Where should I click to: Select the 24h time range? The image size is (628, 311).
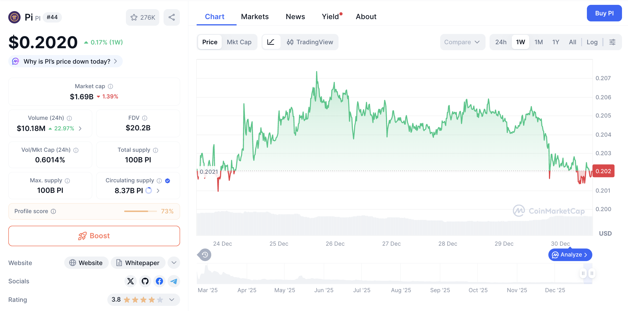point(501,42)
